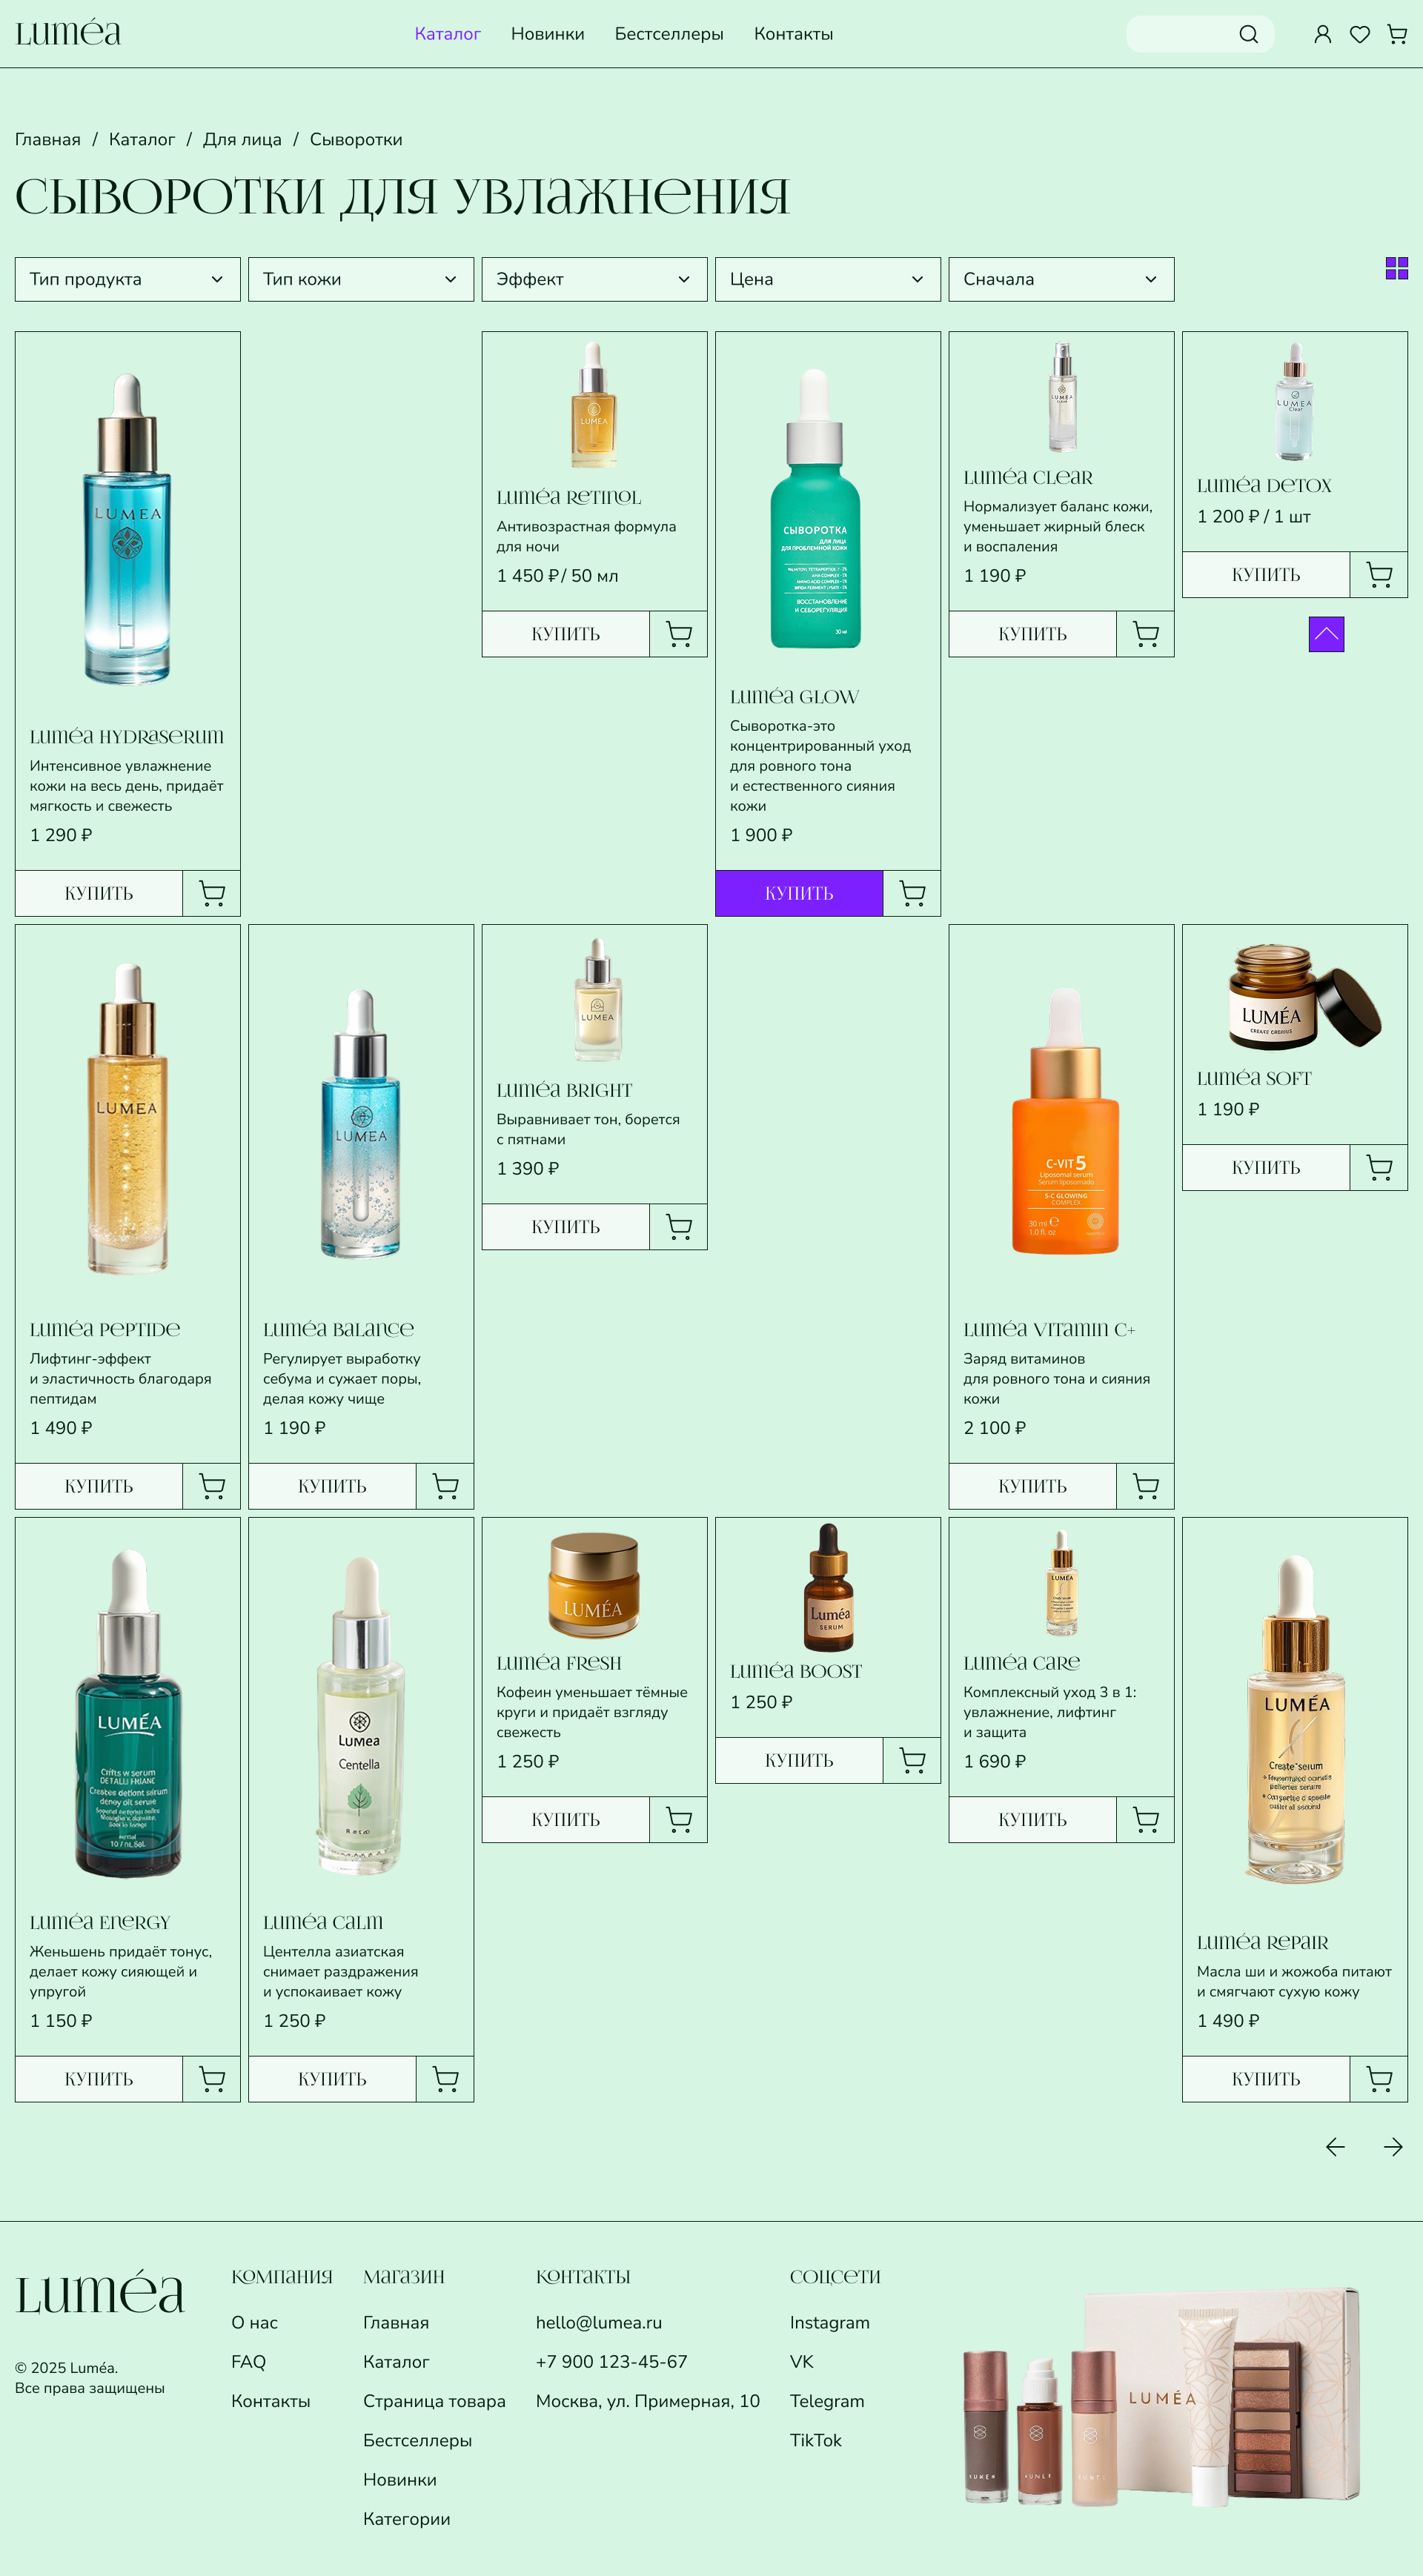
Task: Open the Цена filter dropdown
Action: pyautogui.click(x=827, y=279)
